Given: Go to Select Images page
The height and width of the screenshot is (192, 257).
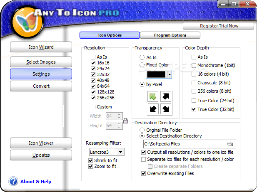Looking at the screenshot, I should tap(41, 62).
